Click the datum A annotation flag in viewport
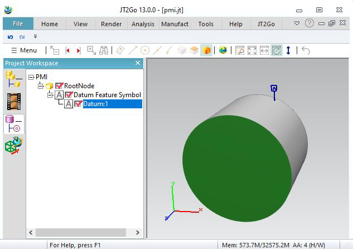Viewport: 353px width, 249px height. coord(274,88)
